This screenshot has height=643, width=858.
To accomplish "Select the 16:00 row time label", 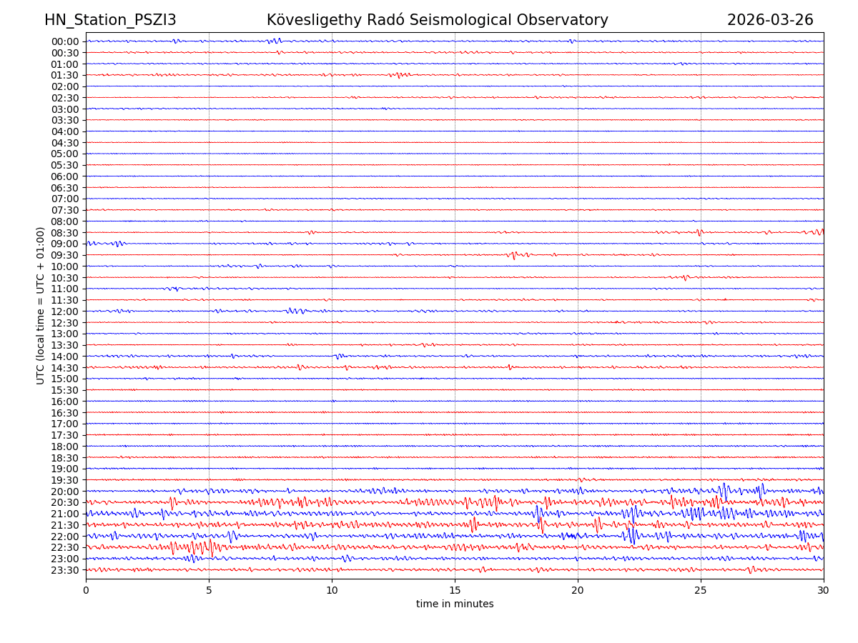I will point(65,402).
